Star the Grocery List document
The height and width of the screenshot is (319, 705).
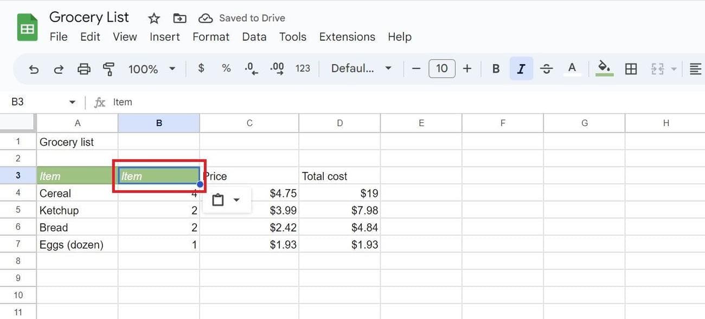tap(154, 18)
